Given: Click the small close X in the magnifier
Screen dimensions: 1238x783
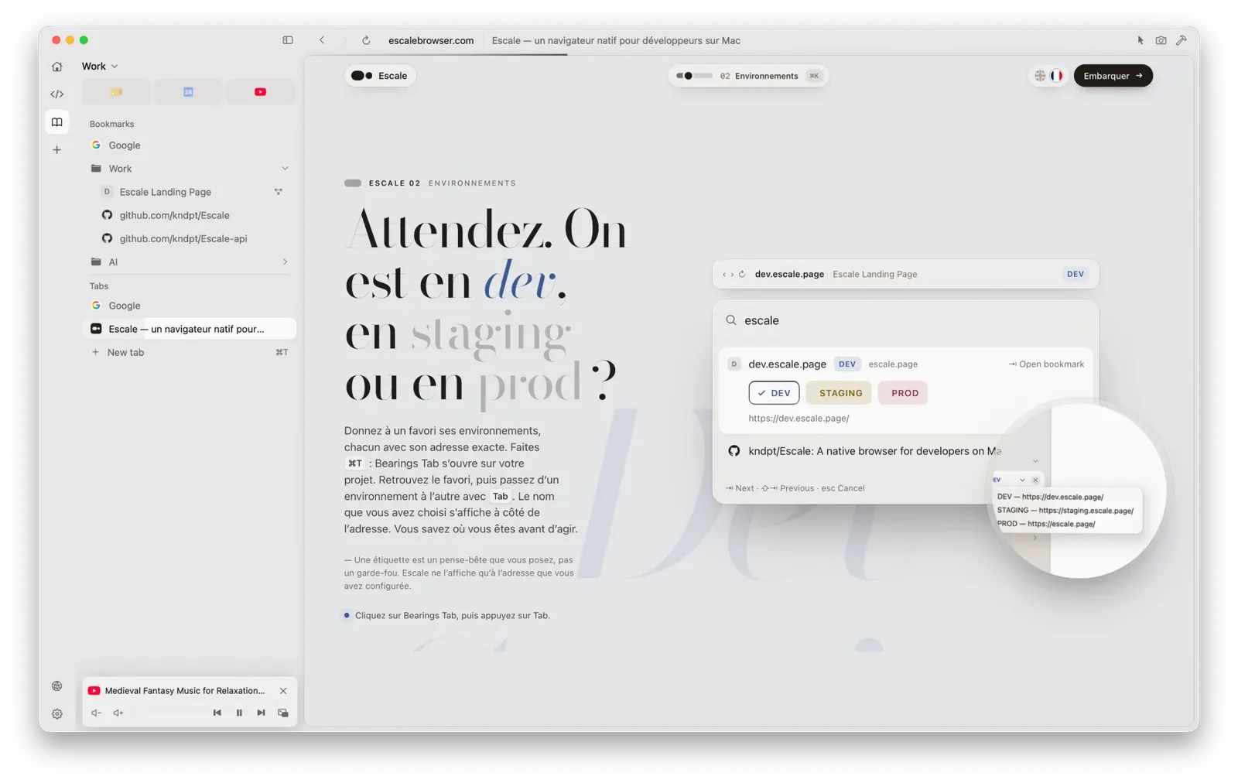Looking at the screenshot, I should coord(1035,480).
